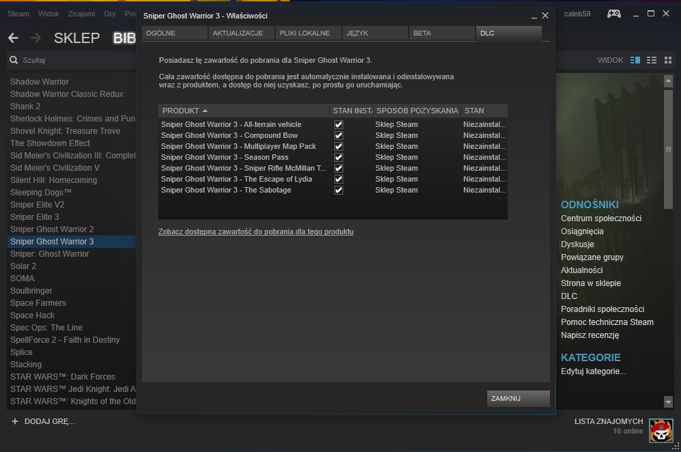The image size is (681, 452).
Task: Open Osiągnięcia link
Action: 582,231
